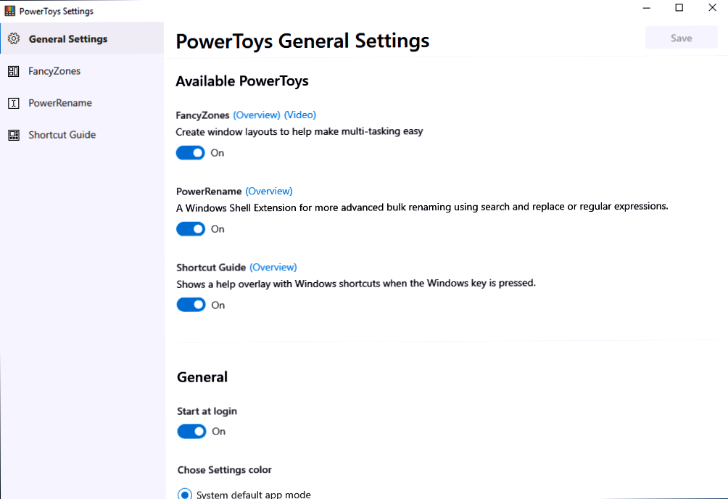Image resolution: width=728 pixels, height=499 pixels.
Task: Watch the FancyZones Video link
Action: [x=299, y=115]
